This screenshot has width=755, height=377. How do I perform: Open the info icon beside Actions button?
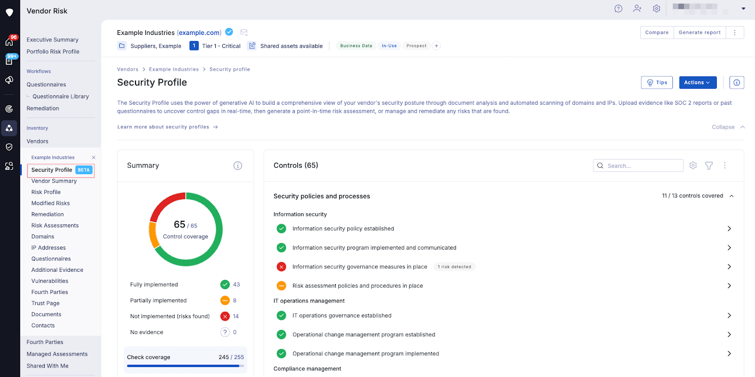pyautogui.click(x=737, y=83)
